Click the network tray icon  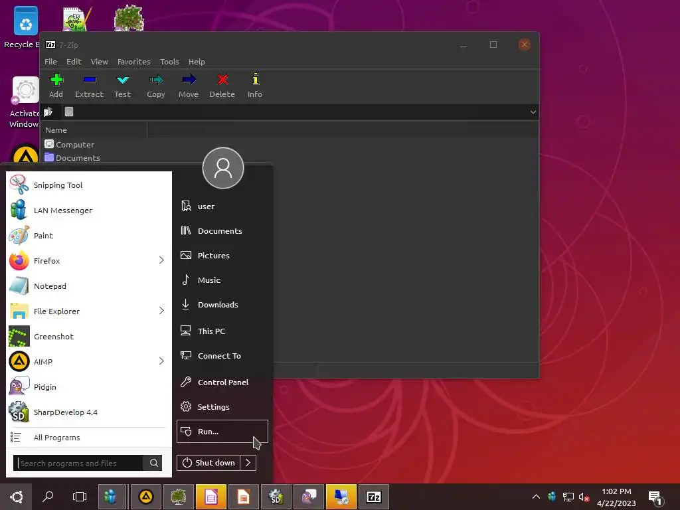(568, 497)
